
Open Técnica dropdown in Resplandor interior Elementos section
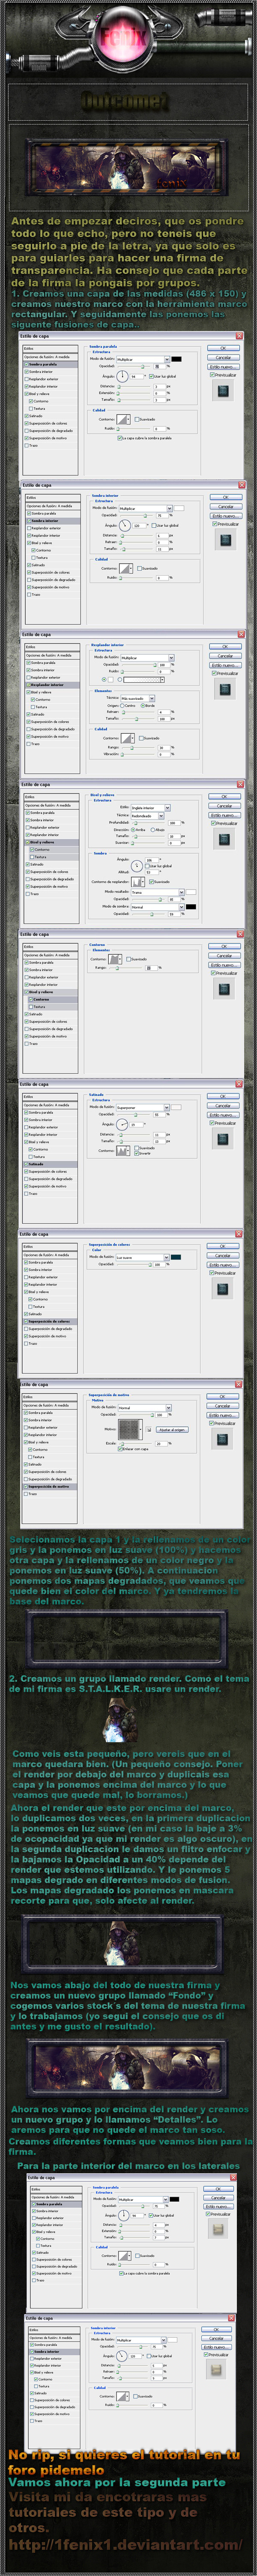point(137,698)
